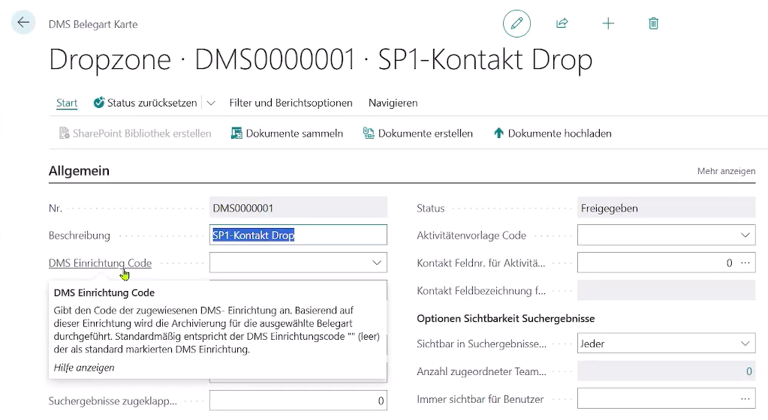Click the Beschreibung input field

click(298, 235)
